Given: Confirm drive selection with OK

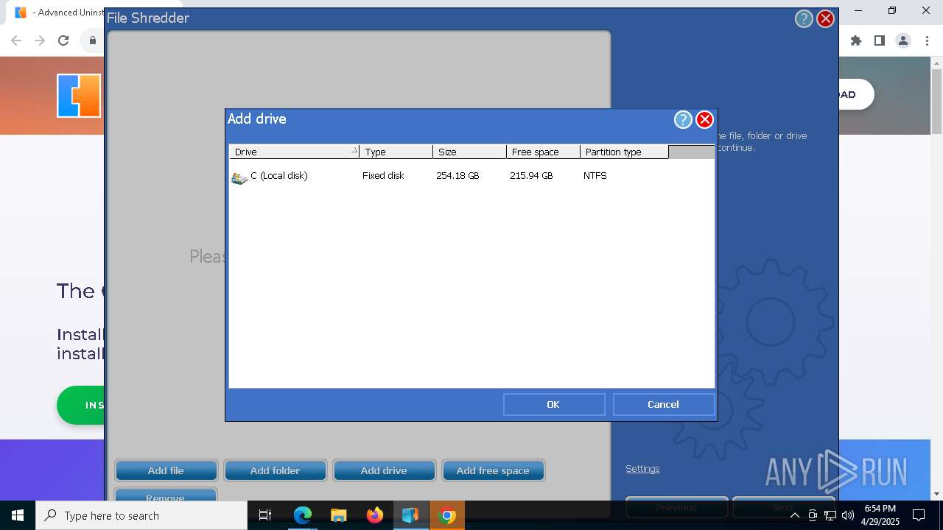Looking at the screenshot, I should click(554, 404).
